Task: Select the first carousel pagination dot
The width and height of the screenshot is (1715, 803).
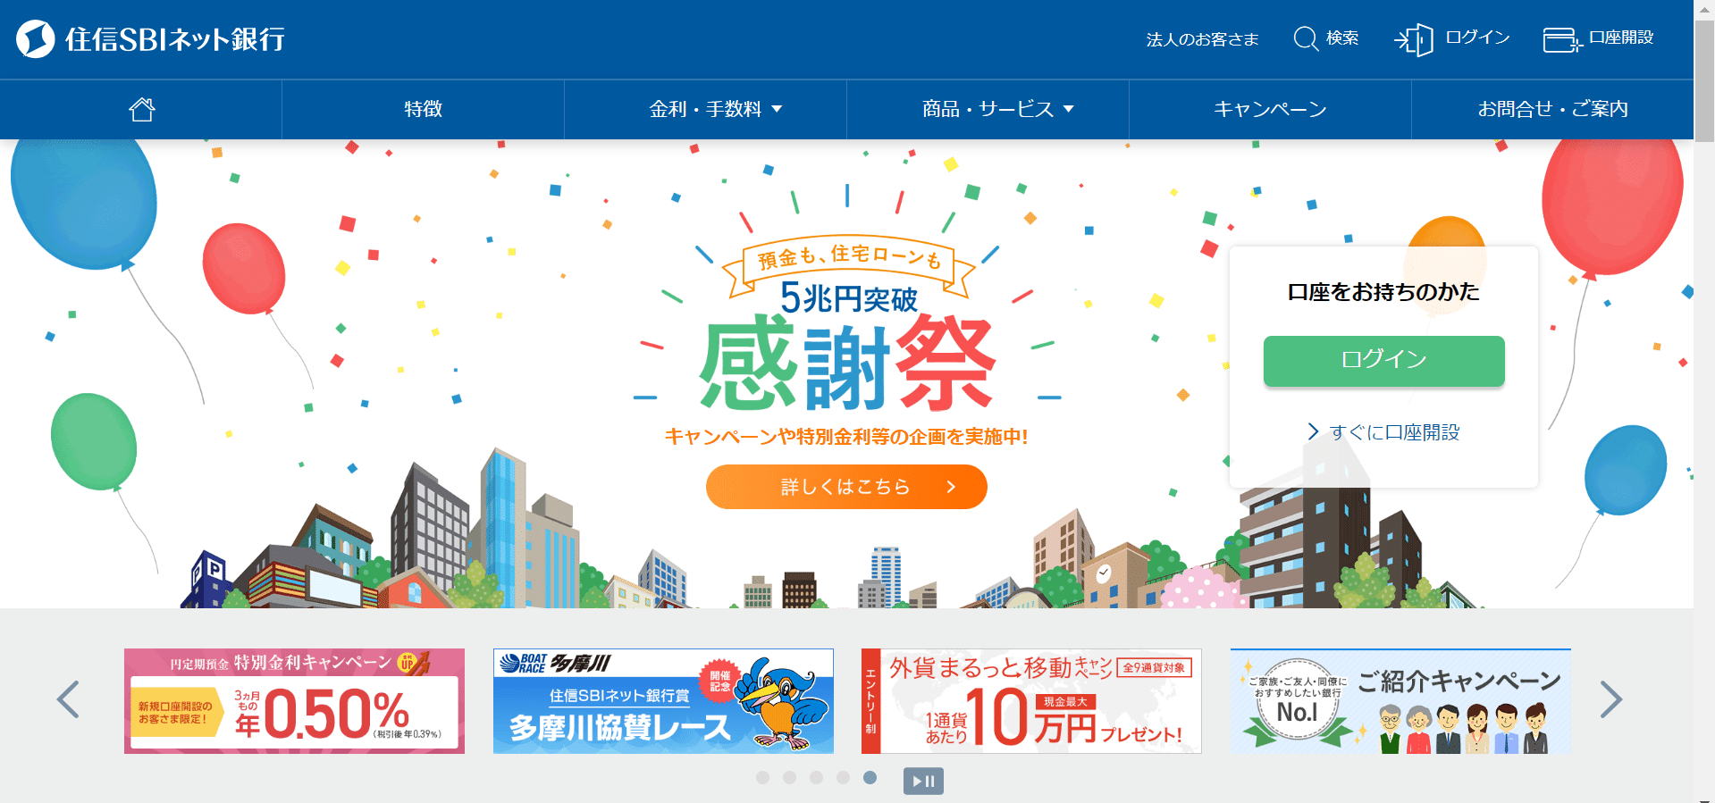Action: click(762, 778)
